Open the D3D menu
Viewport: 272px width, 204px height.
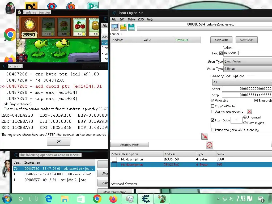tap(141, 19)
